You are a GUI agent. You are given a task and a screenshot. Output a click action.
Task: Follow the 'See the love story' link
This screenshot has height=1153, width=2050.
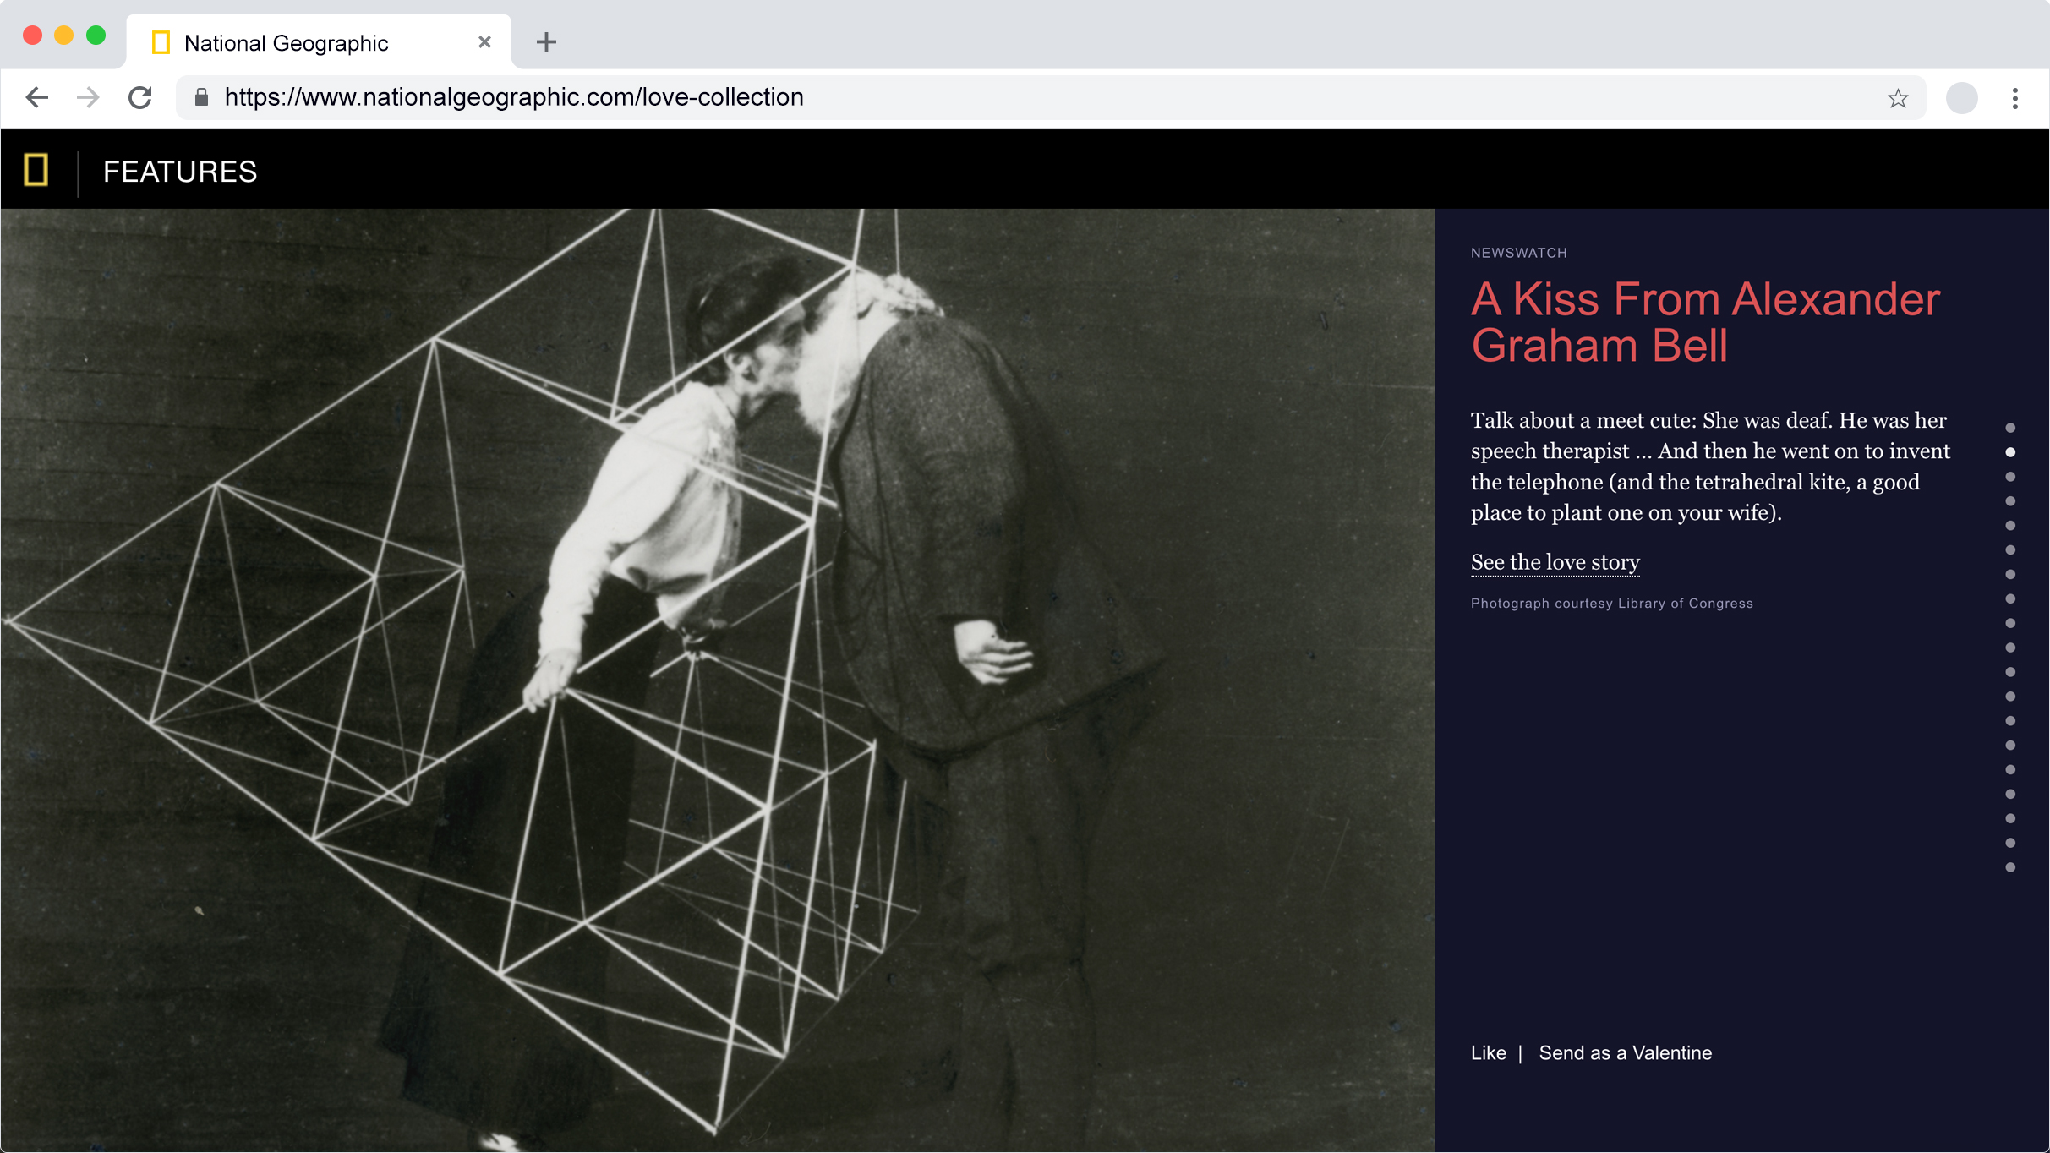tap(1555, 562)
